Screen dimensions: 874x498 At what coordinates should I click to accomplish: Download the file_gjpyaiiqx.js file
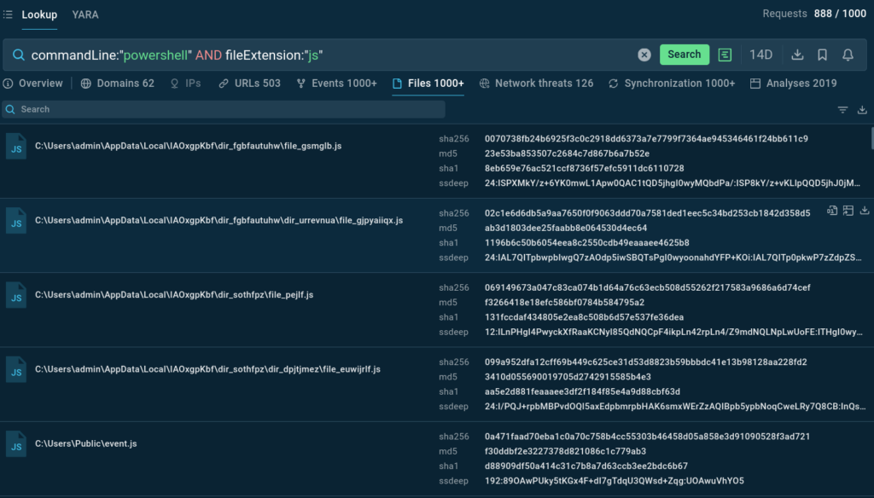coord(864,211)
